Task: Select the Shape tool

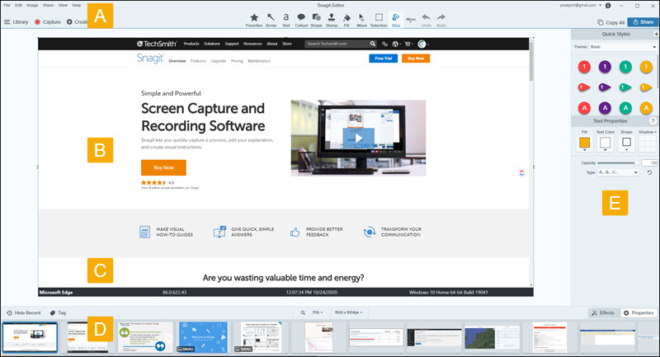Action: click(x=316, y=20)
